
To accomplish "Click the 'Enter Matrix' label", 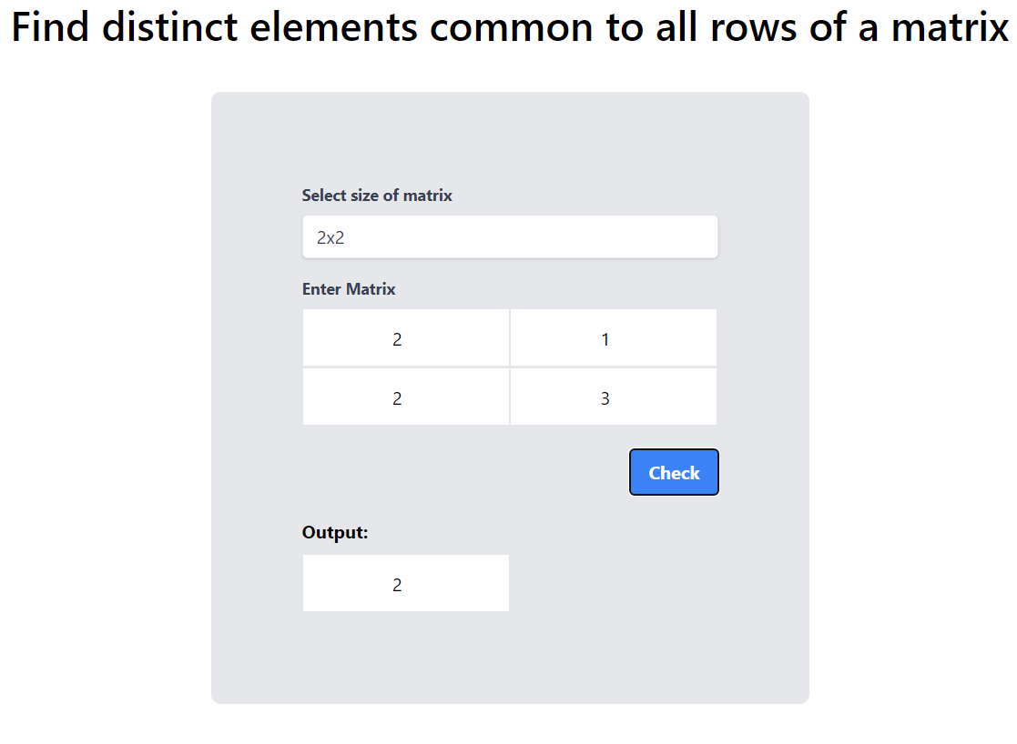I will [349, 289].
